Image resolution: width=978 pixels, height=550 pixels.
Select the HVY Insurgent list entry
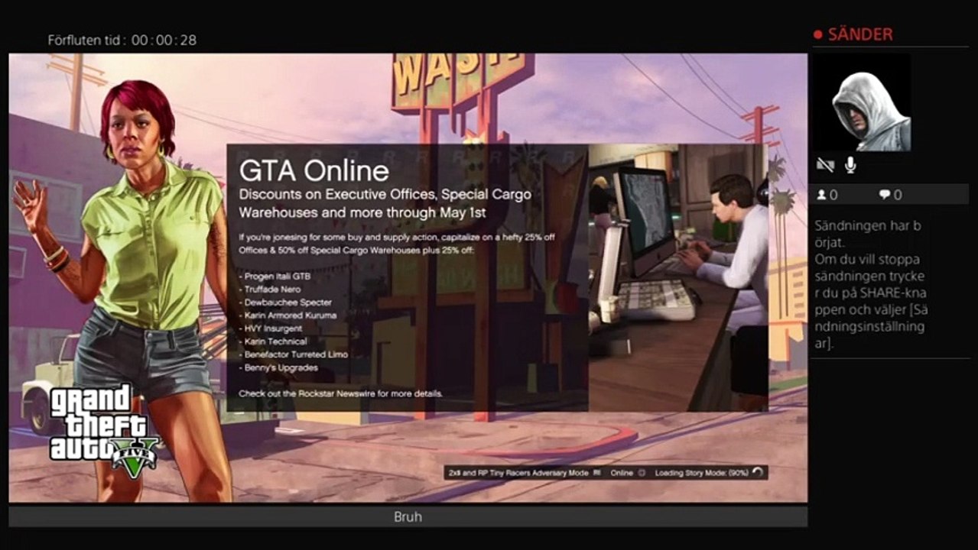271,328
